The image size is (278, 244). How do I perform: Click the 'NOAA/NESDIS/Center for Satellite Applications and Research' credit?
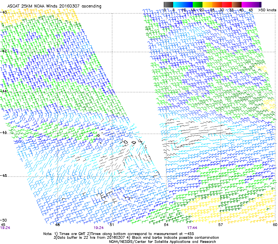pos(162,242)
